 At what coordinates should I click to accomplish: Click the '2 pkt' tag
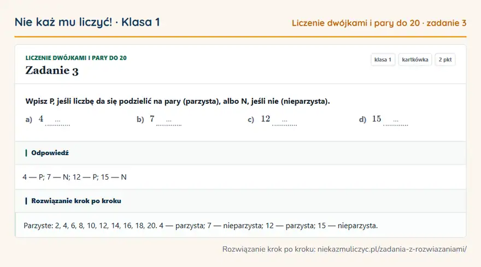(x=445, y=60)
